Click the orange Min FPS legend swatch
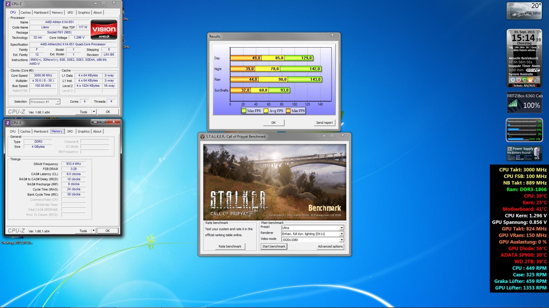The width and height of the screenshot is (549, 308). pyautogui.click(x=288, y=111)
